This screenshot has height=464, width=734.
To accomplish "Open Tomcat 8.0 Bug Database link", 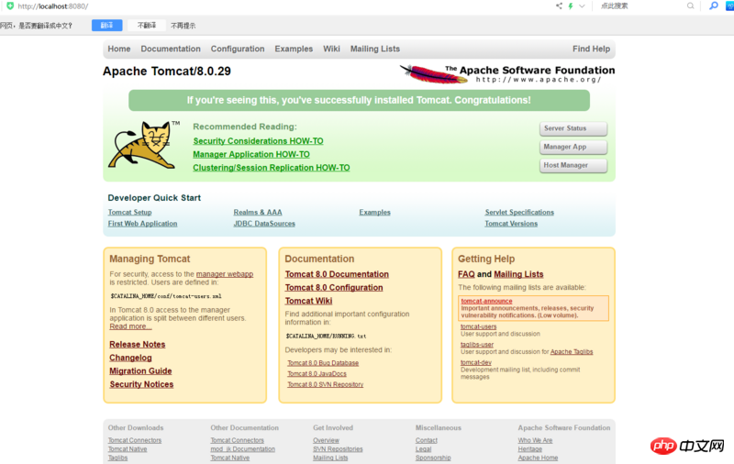I will point(323,363).
